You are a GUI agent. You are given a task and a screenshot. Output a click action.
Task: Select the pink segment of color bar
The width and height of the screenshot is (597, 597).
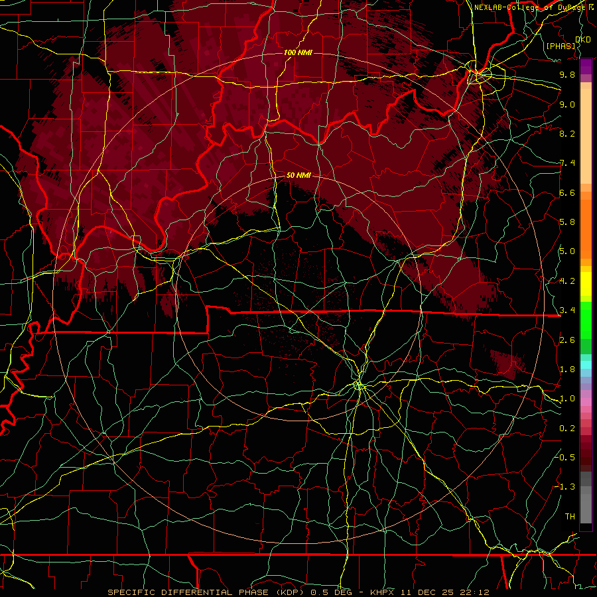586,402
